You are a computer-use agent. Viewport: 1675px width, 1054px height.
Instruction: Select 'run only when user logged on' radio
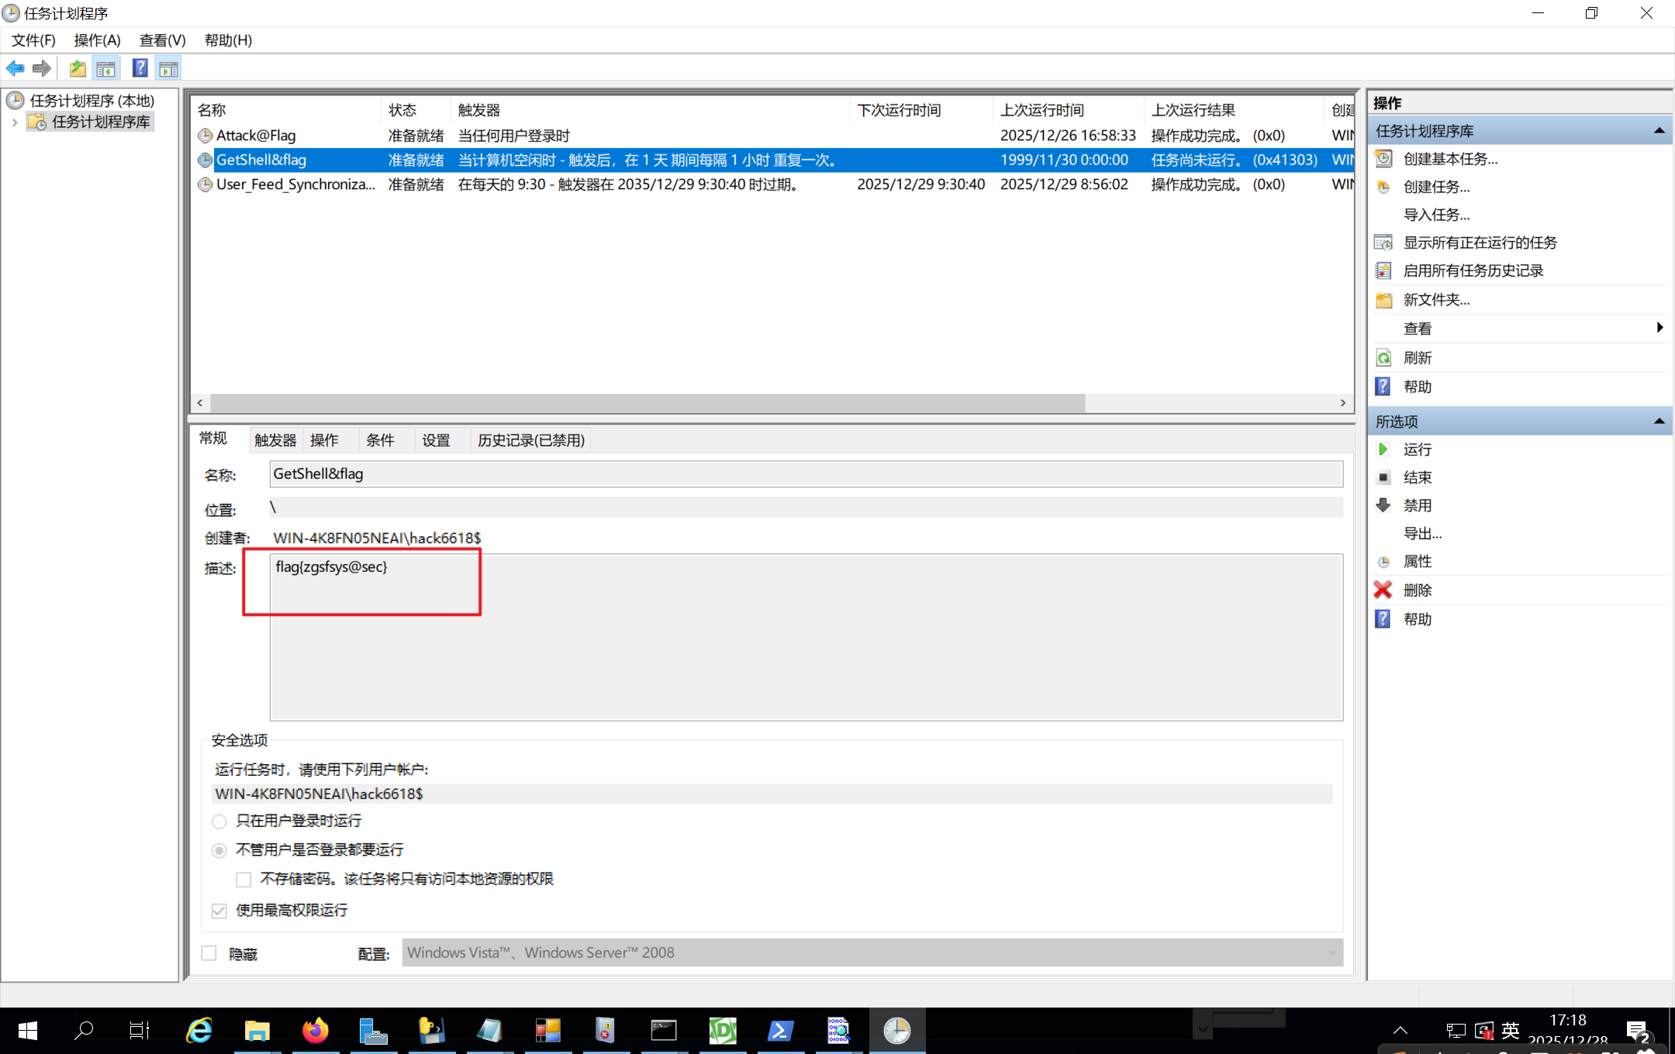point(219,821)
